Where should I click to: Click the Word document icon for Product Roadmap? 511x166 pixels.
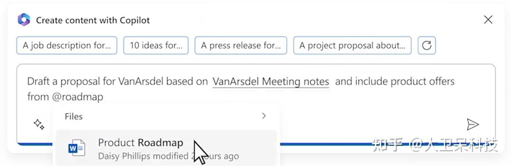77,149
